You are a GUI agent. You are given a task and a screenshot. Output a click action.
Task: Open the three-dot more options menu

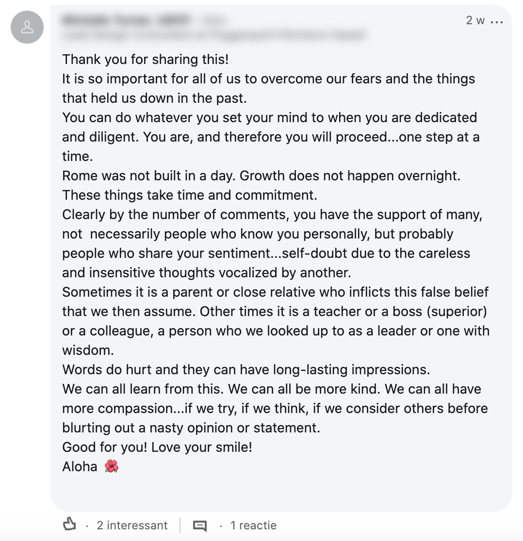tap(497, 21)
